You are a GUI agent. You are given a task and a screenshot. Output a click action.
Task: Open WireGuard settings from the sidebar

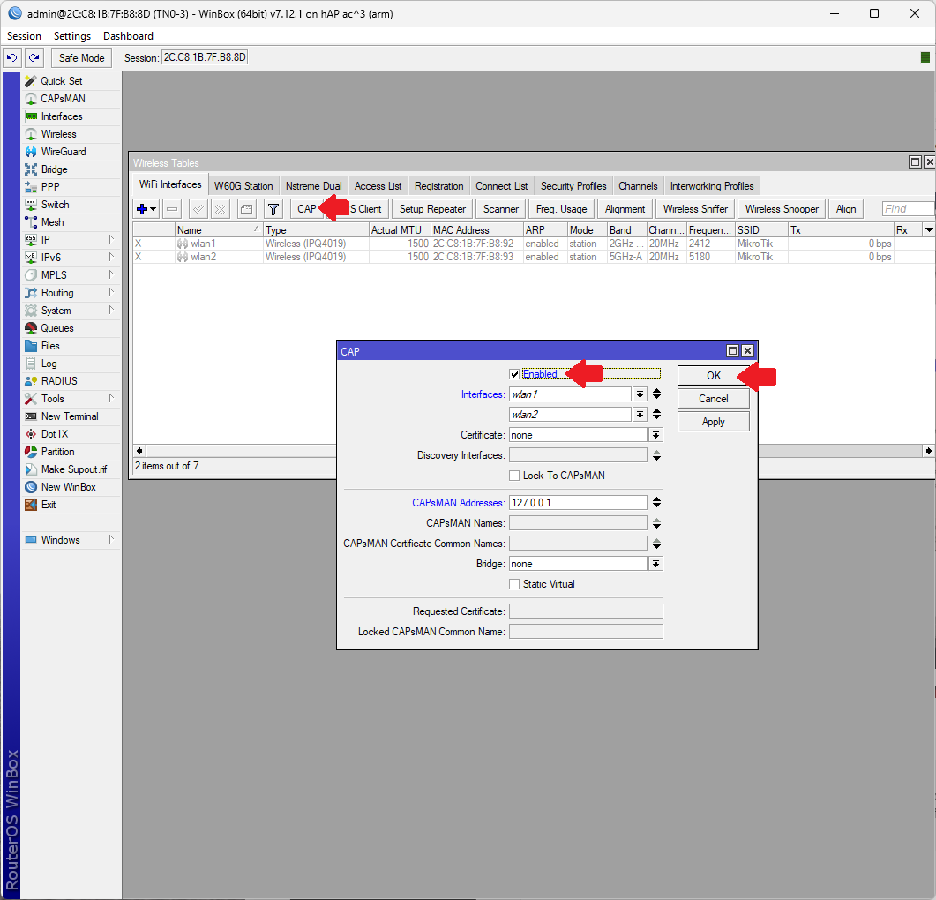click(x=63, y=151)
